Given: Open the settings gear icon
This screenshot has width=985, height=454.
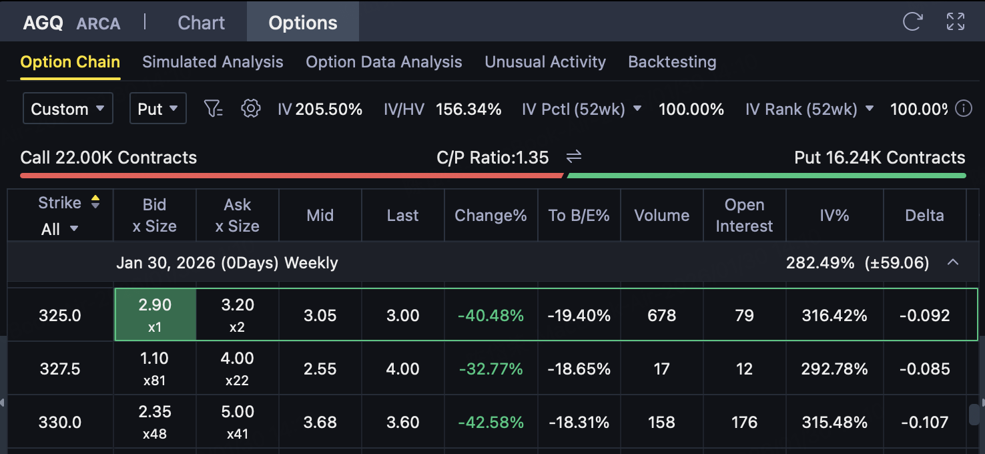Looking at the screenshot, I should tap(251, 109).
